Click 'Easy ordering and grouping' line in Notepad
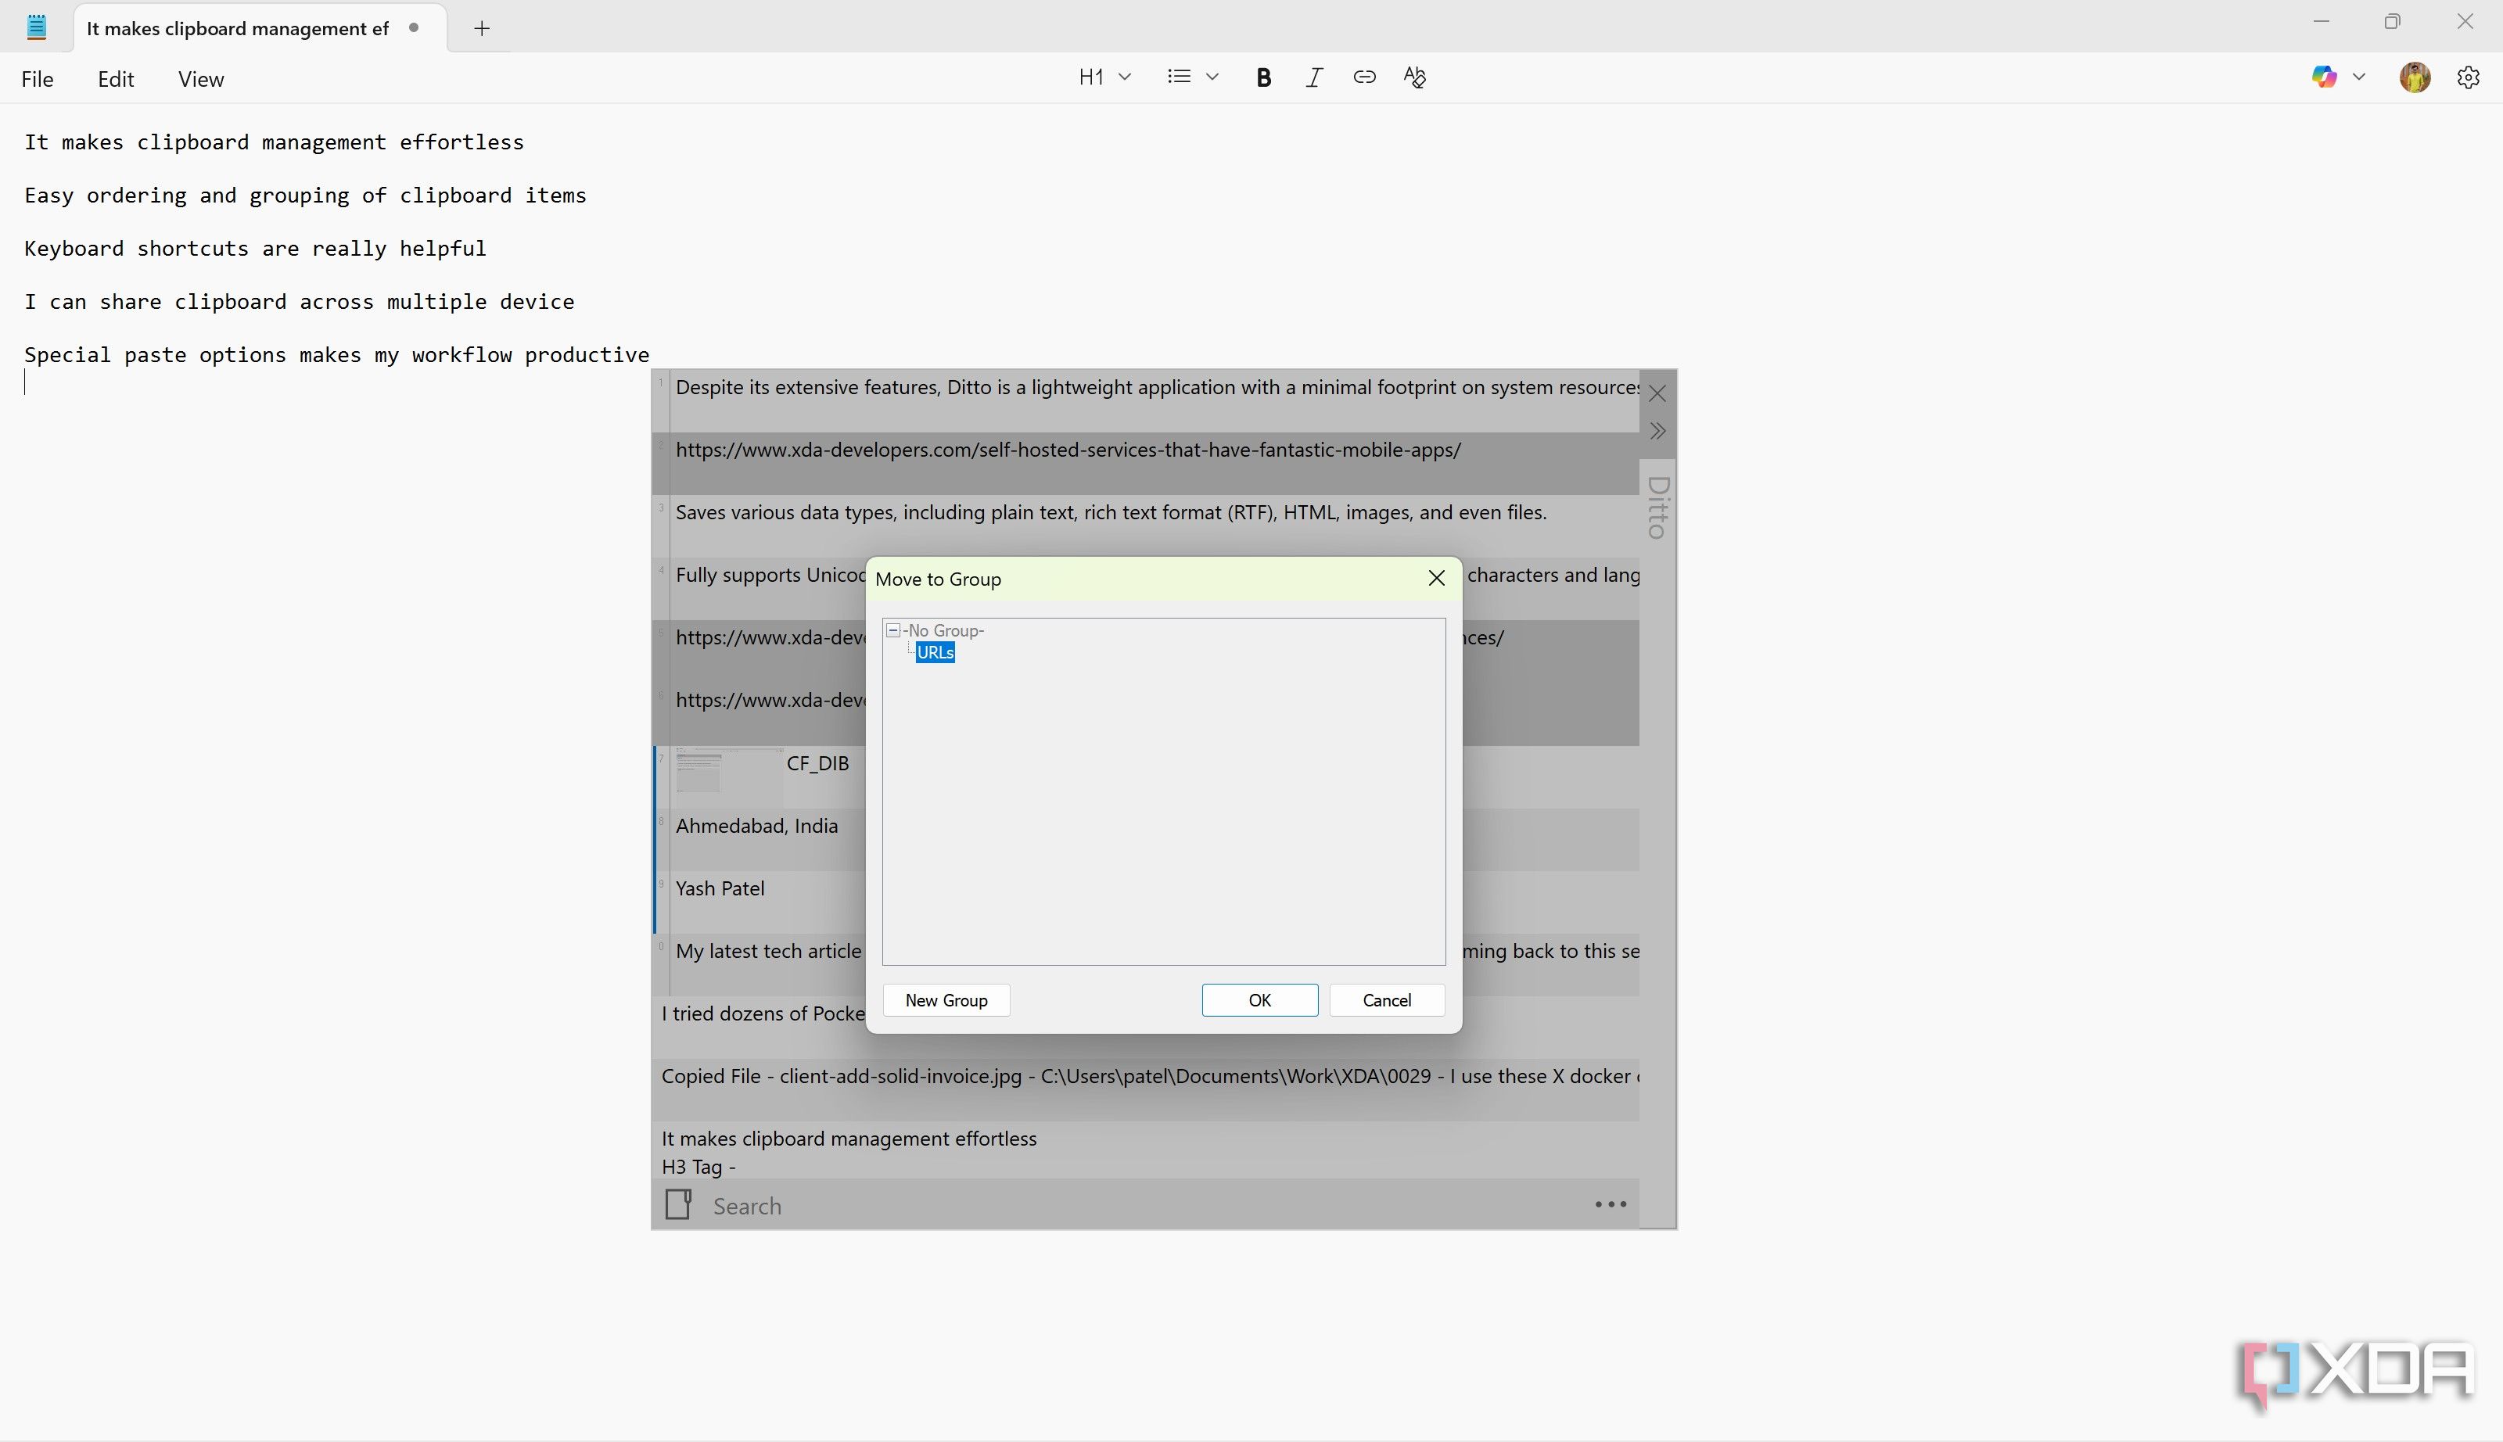Viewport: 2503px width, 1442px height. [305, 195]
